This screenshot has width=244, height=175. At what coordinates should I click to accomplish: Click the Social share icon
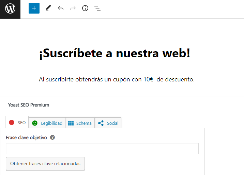pyautogui.click(x=101, y=123)
